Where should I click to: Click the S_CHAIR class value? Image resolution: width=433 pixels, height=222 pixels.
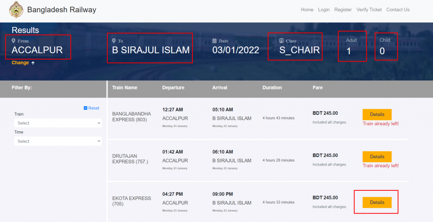click(299, 50)
